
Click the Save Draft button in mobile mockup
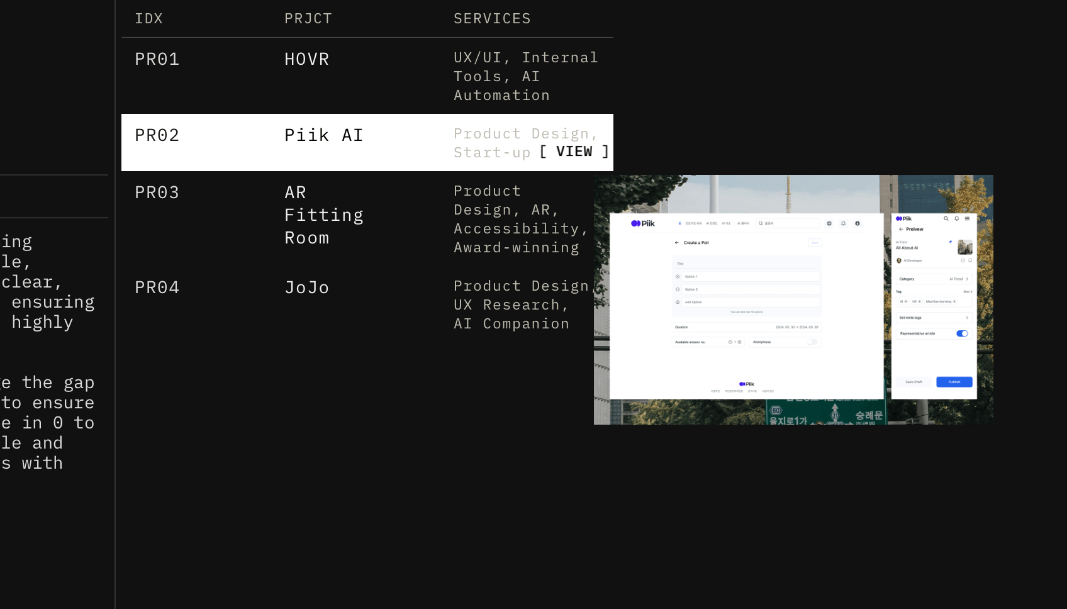(x=913, y=382)
